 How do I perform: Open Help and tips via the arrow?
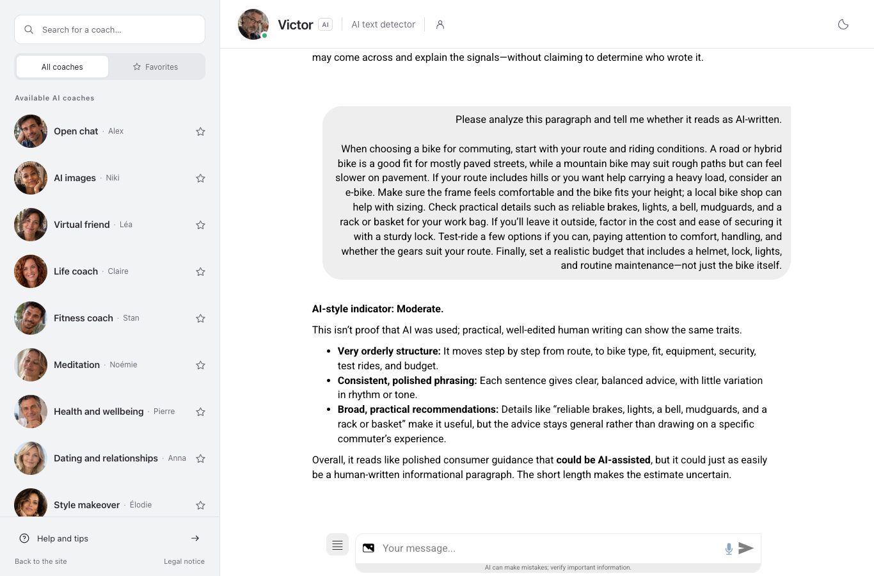pyautogui.click(x=195, y=538)
